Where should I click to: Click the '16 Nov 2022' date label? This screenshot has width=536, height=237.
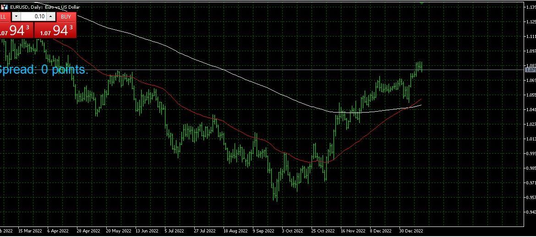[x=353, y=231]
